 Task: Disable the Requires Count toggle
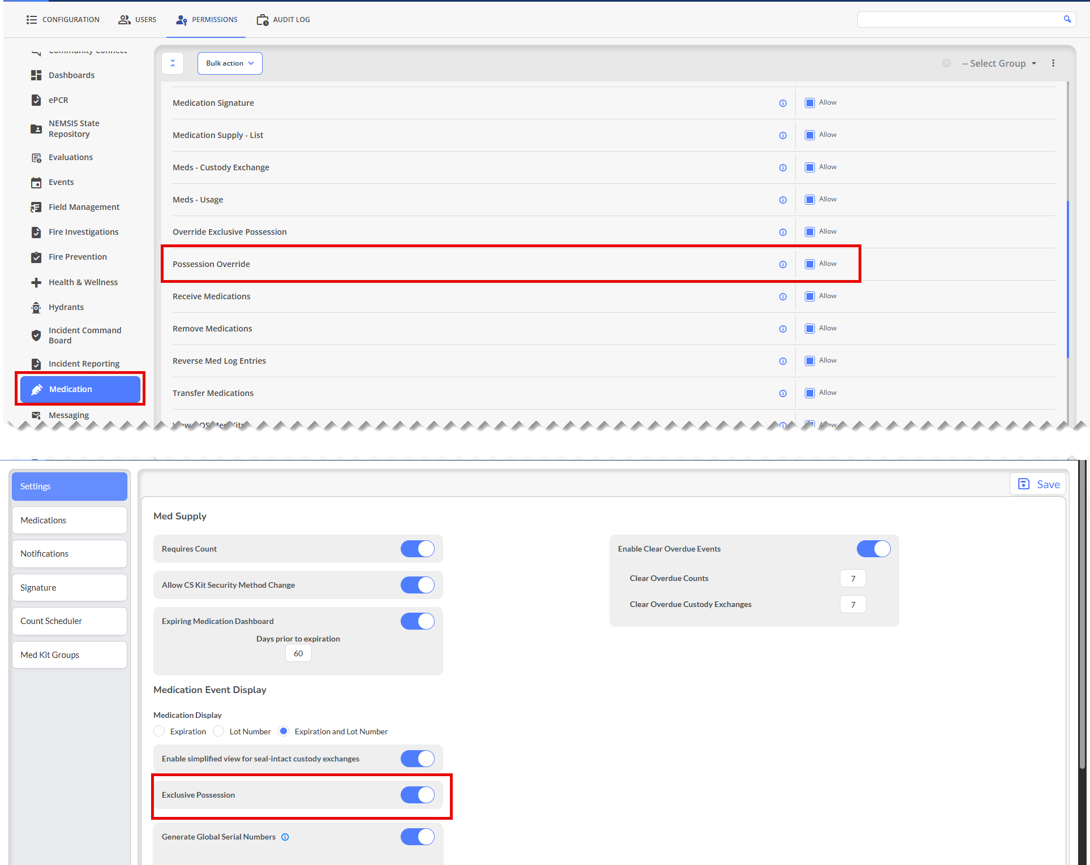coord(418,549)
